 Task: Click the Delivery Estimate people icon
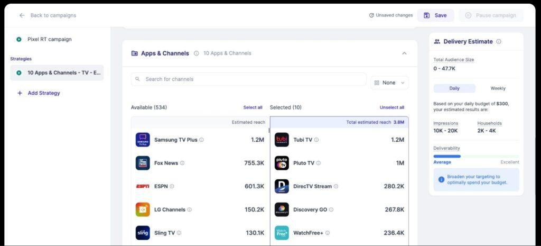[437, 41]
